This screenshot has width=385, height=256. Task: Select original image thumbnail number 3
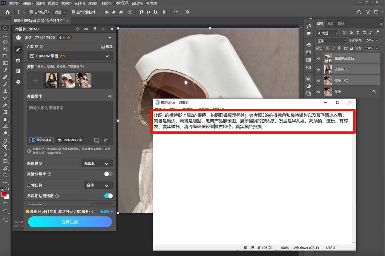(x=83, y=80)
